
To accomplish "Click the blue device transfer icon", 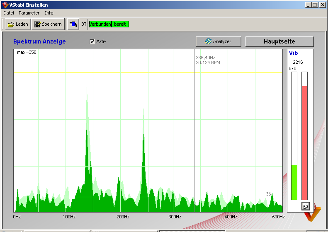I will (x=73, y=24).
